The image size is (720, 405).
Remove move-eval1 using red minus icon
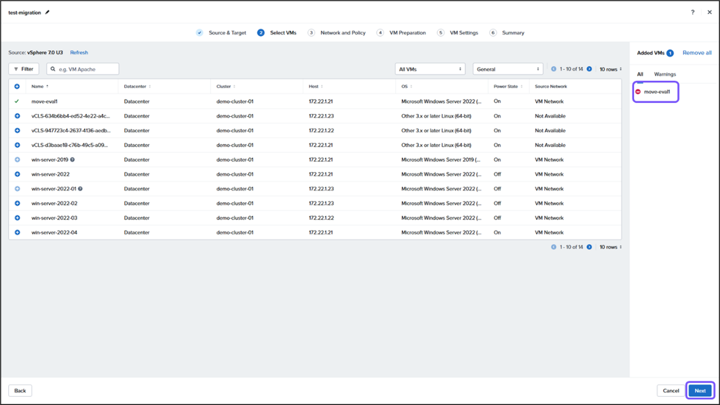(638, 92)
